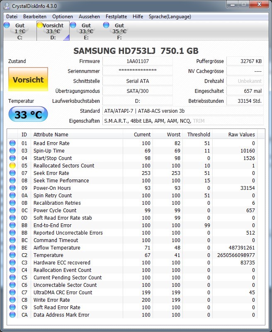Click the CrystalDiskInfo title bar icon

[x=7, y=6]
